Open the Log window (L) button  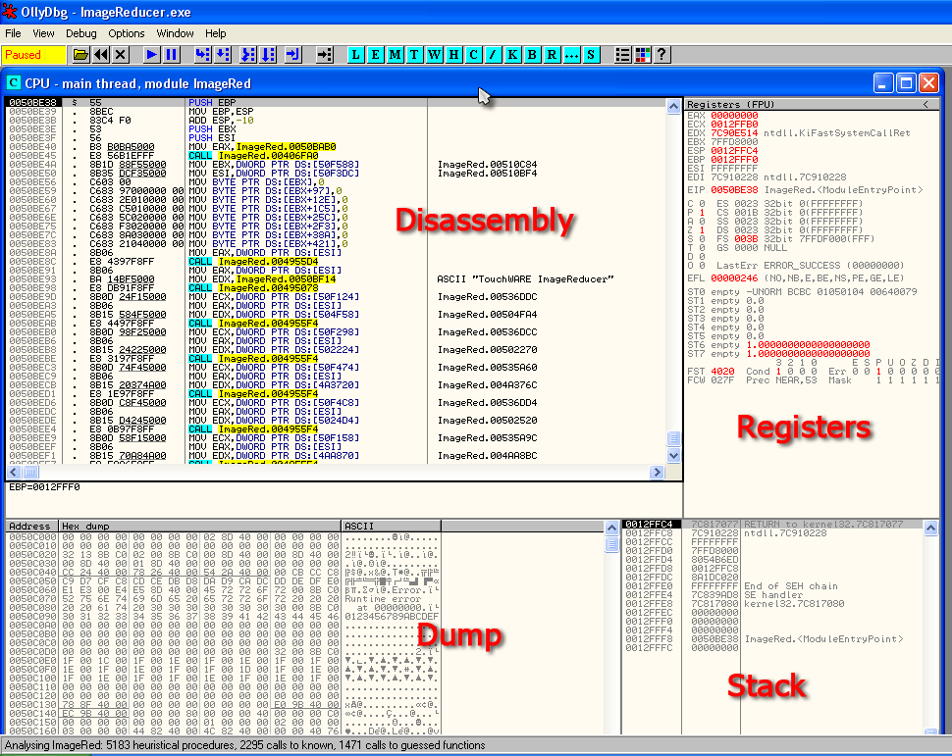355,55
